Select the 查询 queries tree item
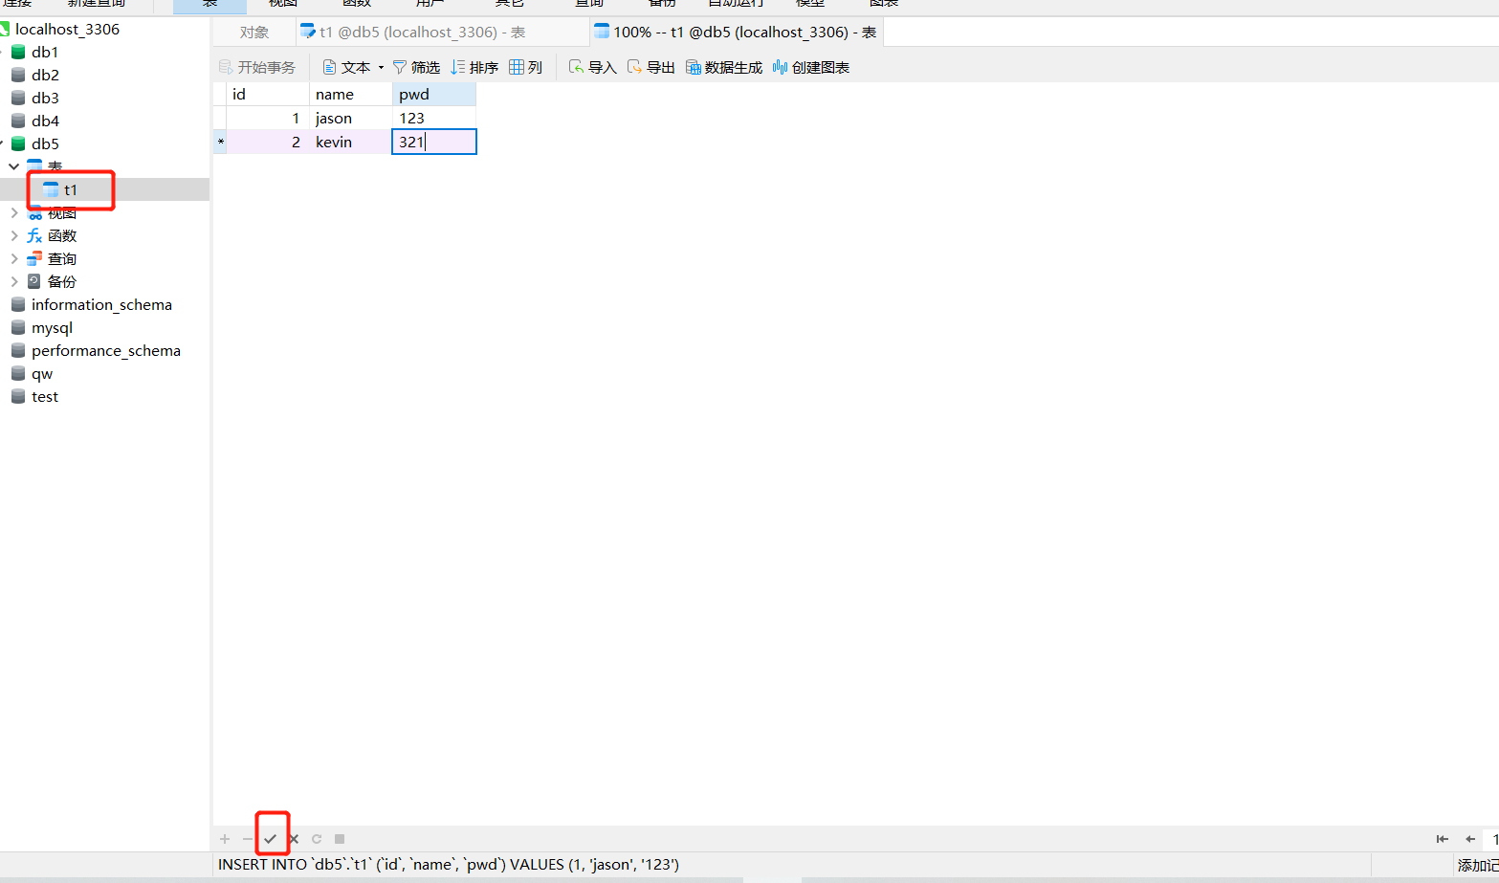This screenshot has width=1499, height=883. click(x=62, y=258)
